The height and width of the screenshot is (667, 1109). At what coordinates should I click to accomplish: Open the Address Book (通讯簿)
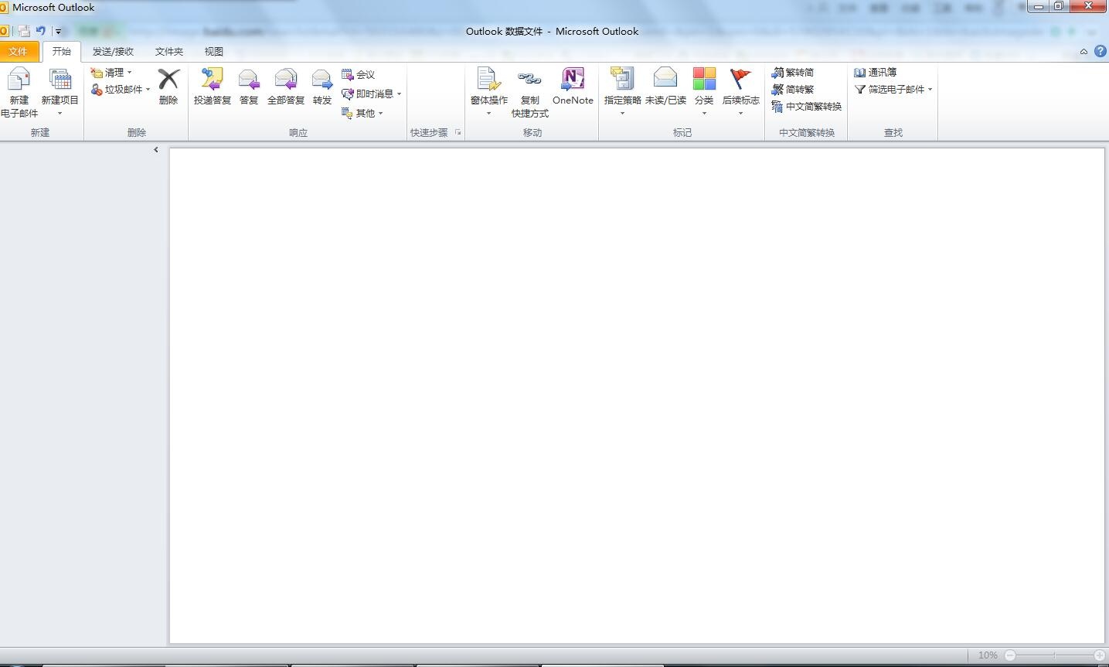[876, 73]
